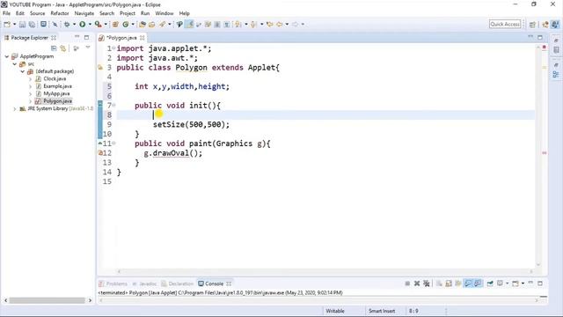Open the Window menu
This screenshot has width=563, height=317.
165,13
